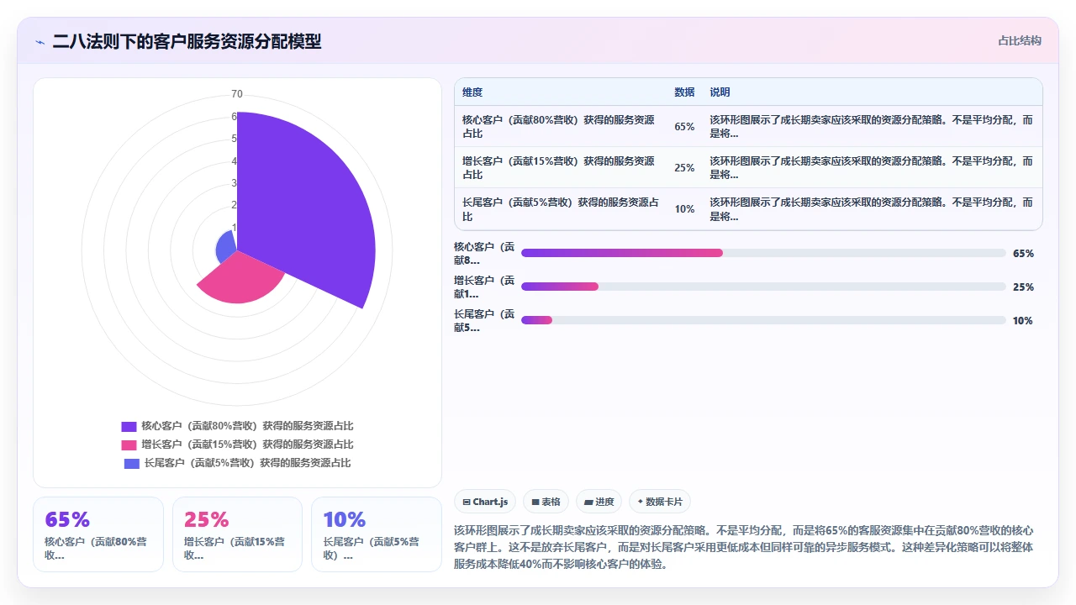Select the 增长客户 table row name cell
The image size is (1076, 605).
point(561,168)
